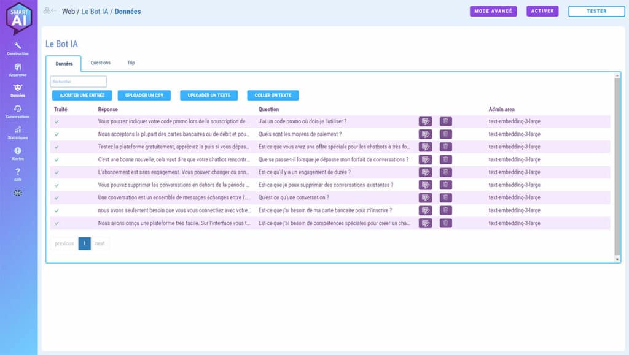Go to Conversations in the sidebar
Viewport: 629px width, 355px height.
18,111
